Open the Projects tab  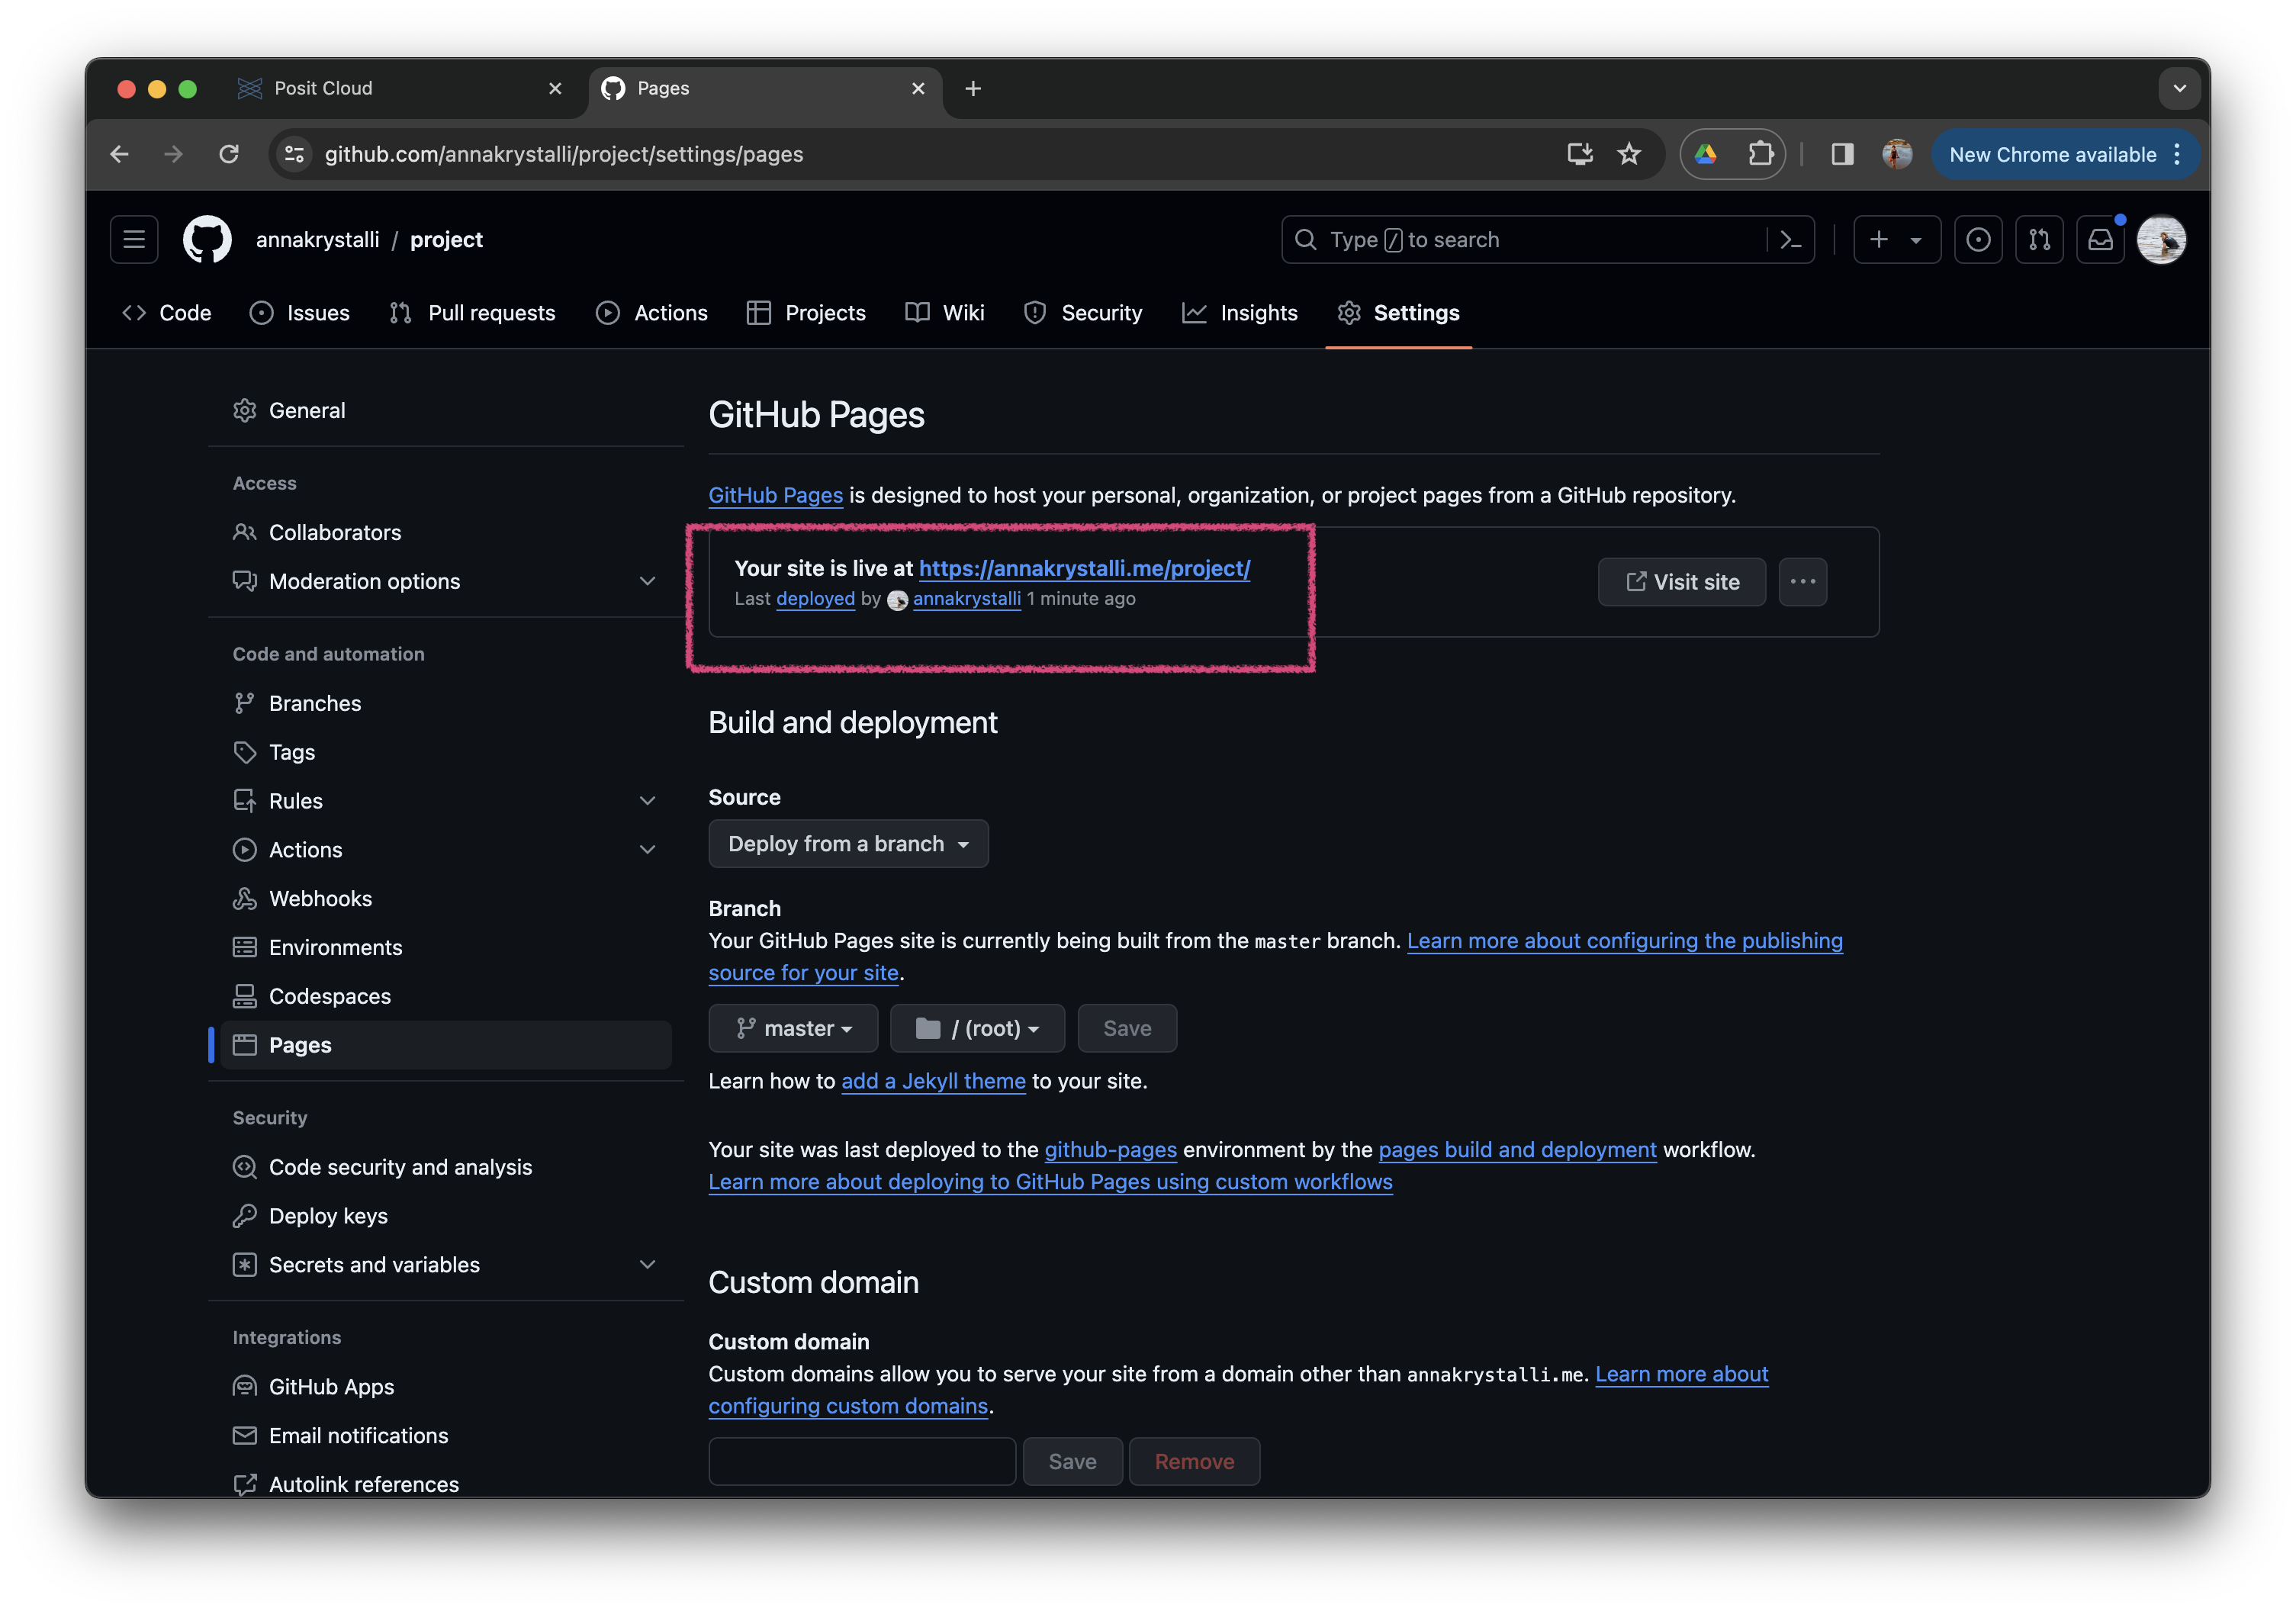coord(806,313)
